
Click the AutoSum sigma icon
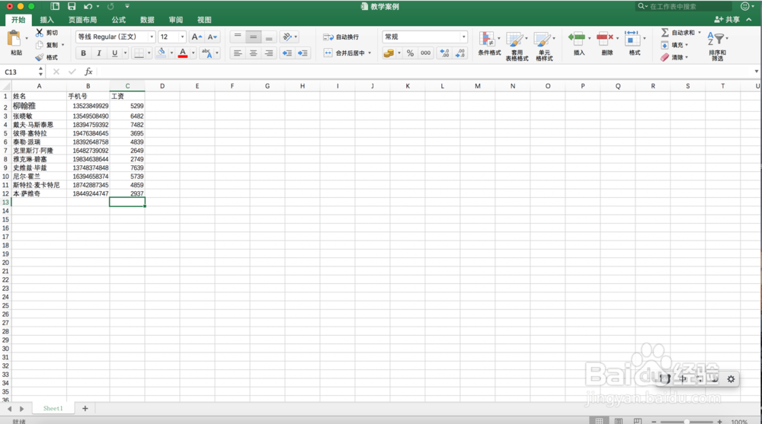pos(664,33)
